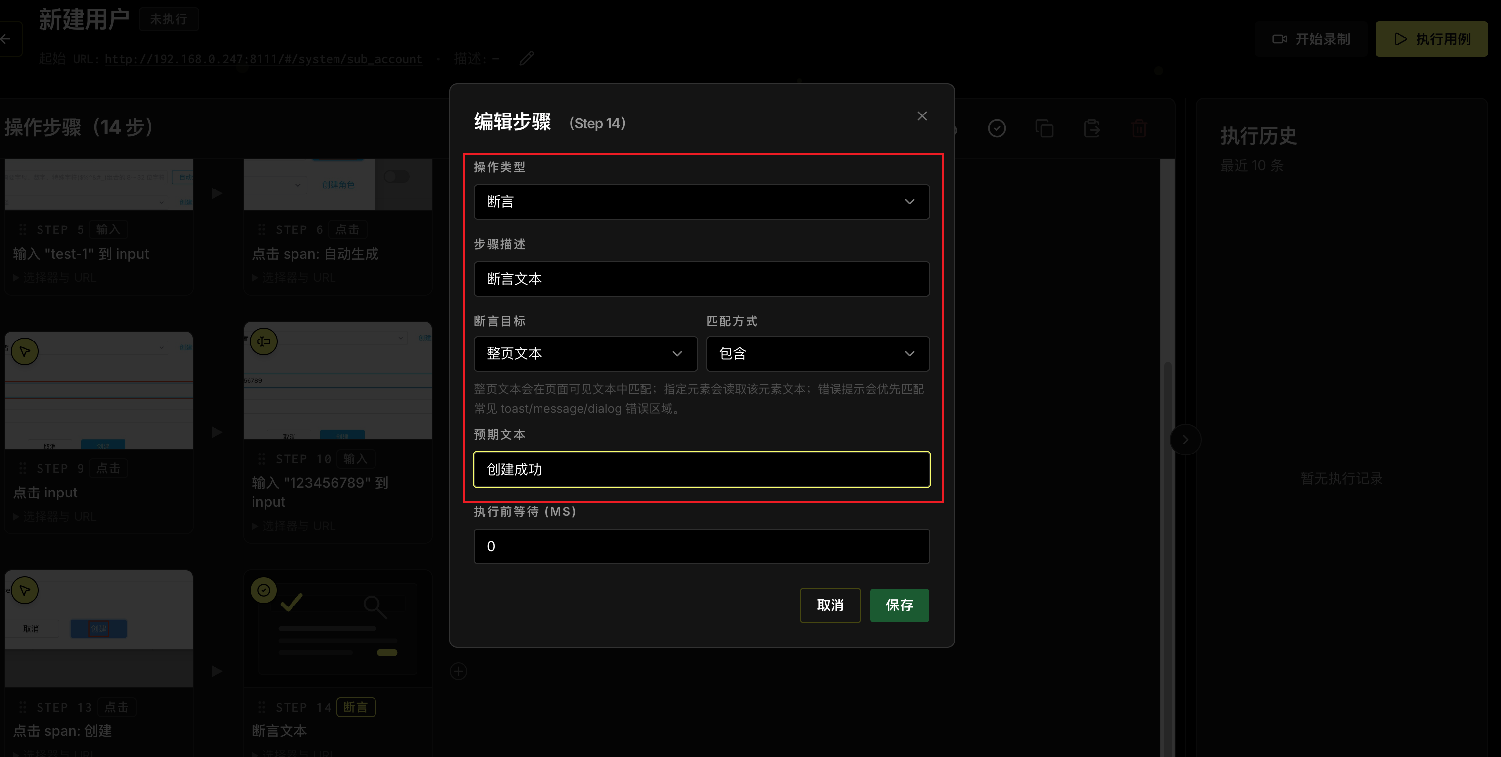Grab the drag handle of STEP 9
This screenshot has height=757, width=1501.
23,468
